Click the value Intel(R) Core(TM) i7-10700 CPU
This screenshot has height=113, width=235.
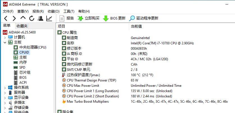162,43
